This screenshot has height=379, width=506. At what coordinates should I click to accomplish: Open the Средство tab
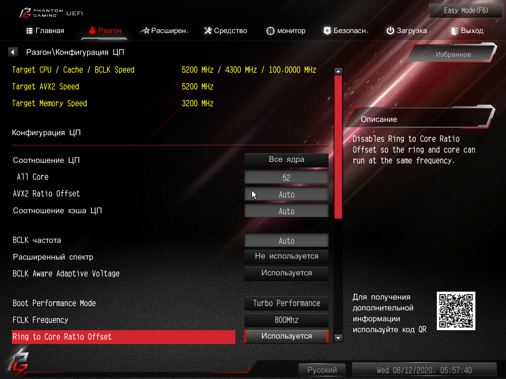tap(225, 31)
